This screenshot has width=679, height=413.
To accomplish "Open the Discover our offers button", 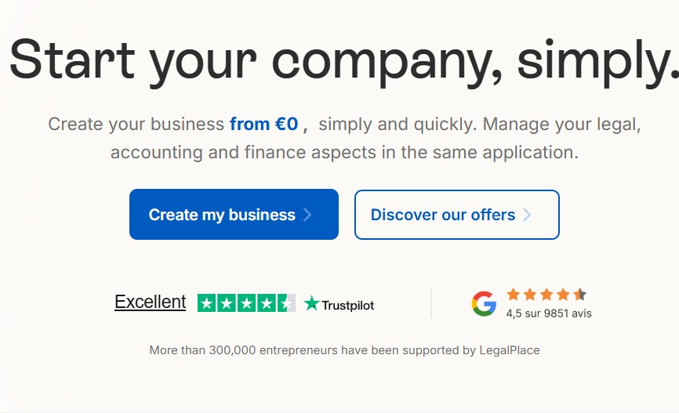I will (456, 215).
